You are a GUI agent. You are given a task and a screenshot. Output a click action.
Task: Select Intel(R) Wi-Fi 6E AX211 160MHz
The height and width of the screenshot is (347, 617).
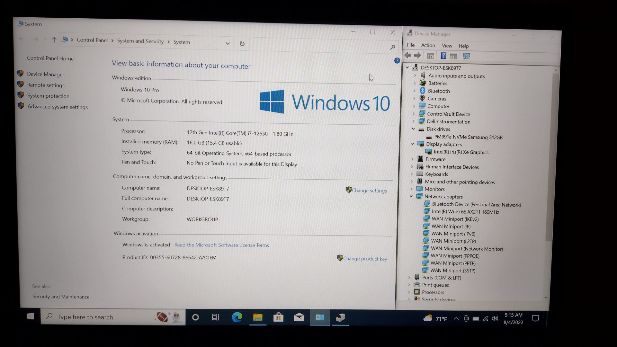point(465,212)
